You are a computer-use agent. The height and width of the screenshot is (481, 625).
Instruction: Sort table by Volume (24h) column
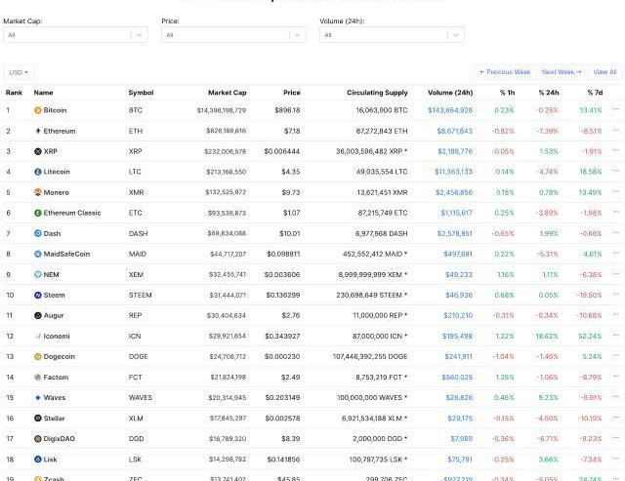(x=450, y=93)
